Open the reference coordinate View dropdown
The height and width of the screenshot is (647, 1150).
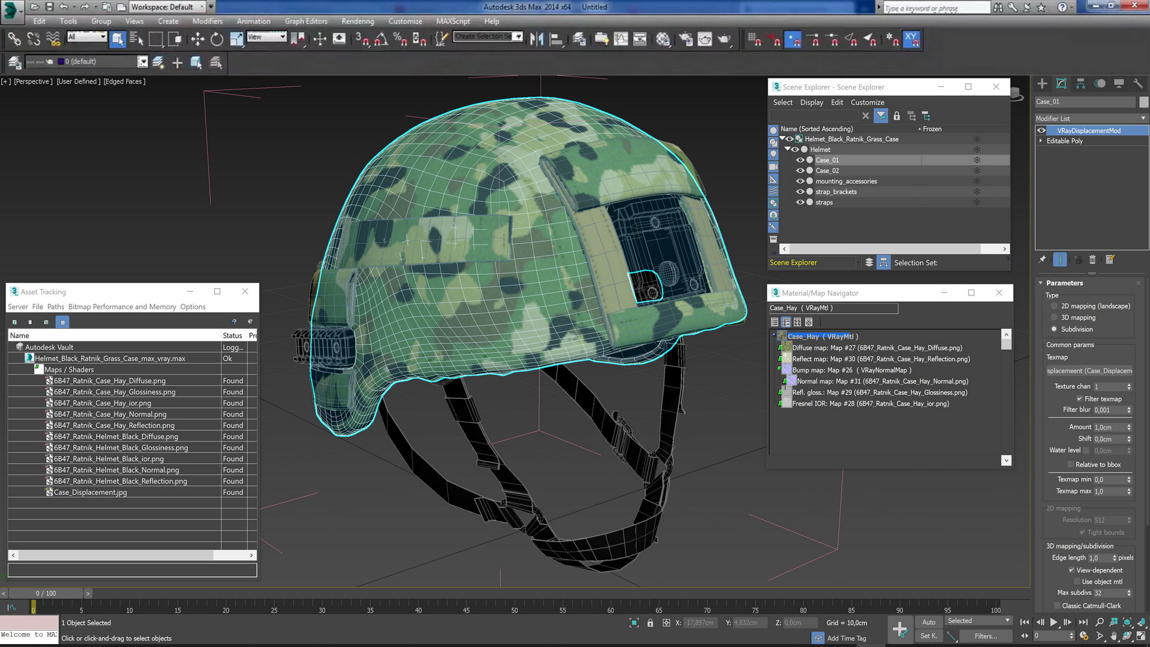(x=267, y=37)
